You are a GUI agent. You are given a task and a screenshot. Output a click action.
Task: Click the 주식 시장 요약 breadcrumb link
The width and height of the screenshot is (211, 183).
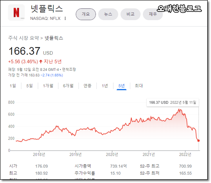pyautogui.click(x=24, y=38)
